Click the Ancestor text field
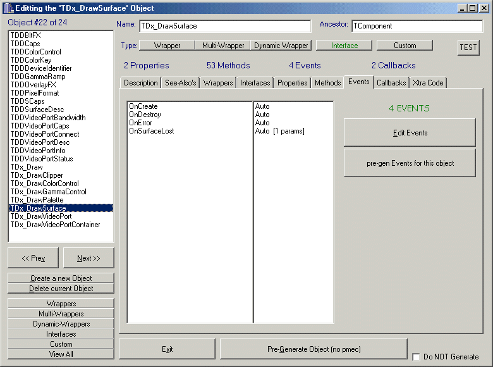This screenshot has height=367, width=493. [x=417, y=27]
